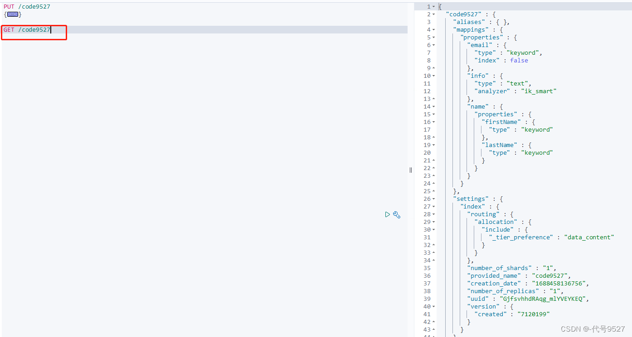
Task: Open the wrench actions menu
Action: tap(397, 215)
